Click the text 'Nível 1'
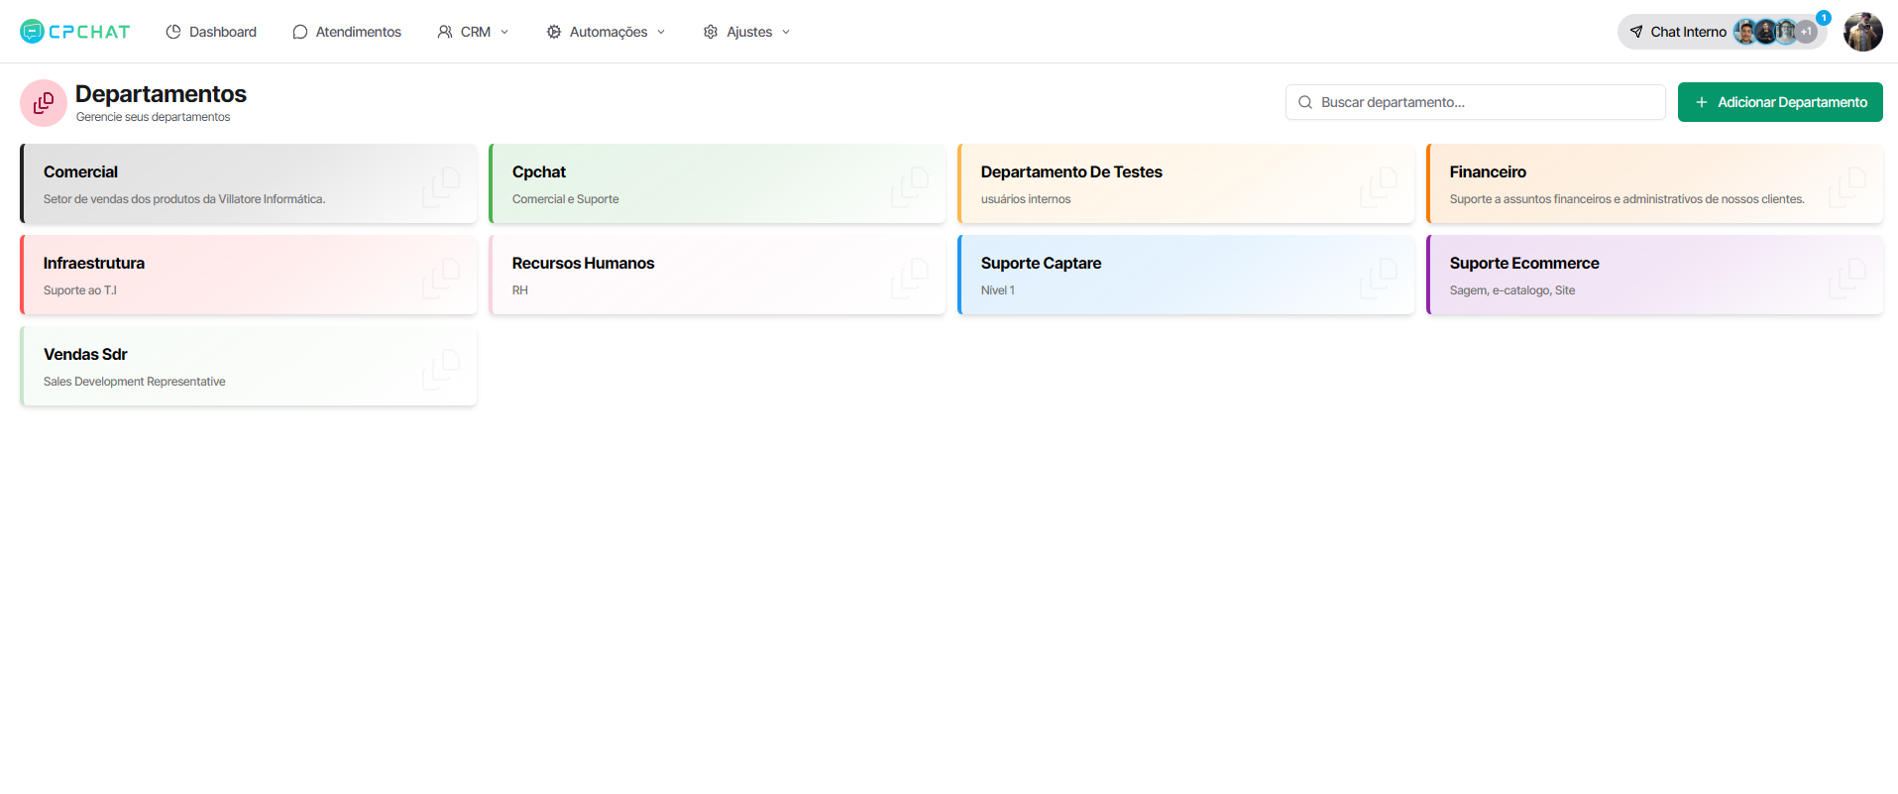Viewport: 1898px width, 794px height. coord(998,290)
